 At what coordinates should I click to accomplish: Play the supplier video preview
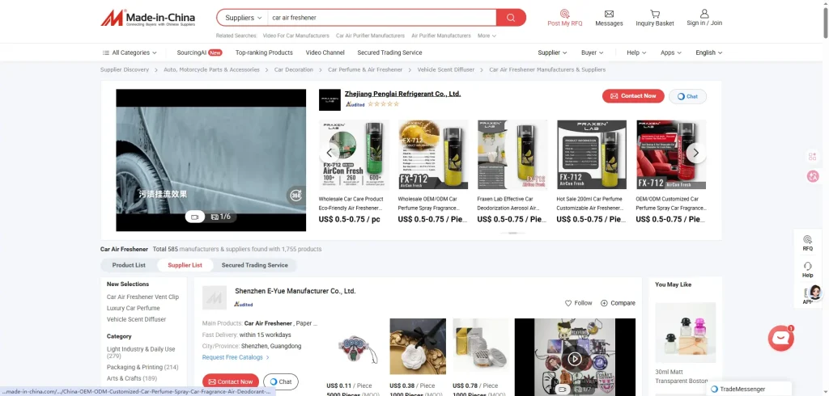[574, 359]
